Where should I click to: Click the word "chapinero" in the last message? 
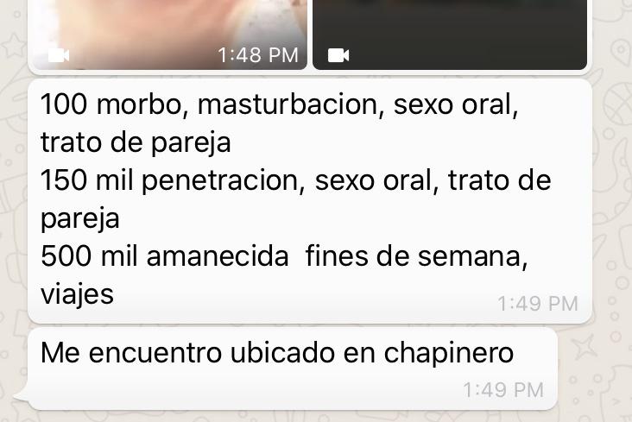click(x=449, y=354)
